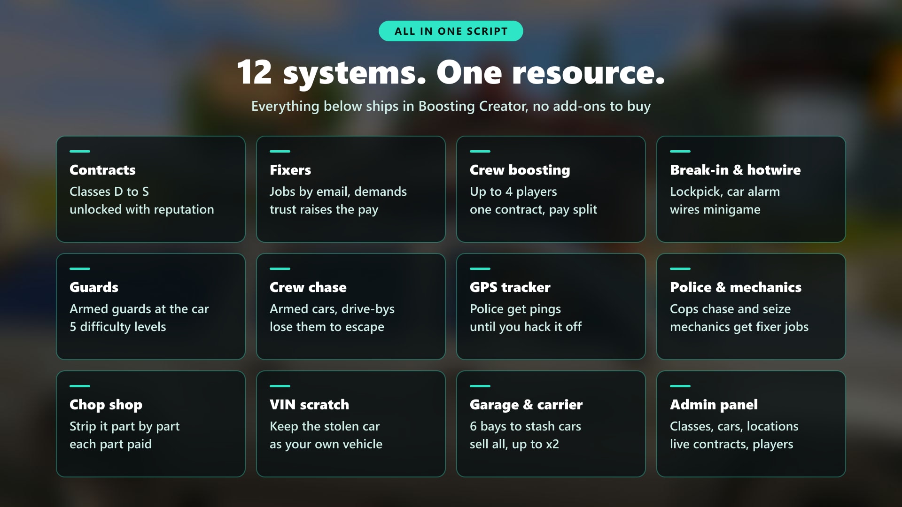Click 'Jobs by email, demands' text
The image size is (902, 507).
click(x=338, y=192)
